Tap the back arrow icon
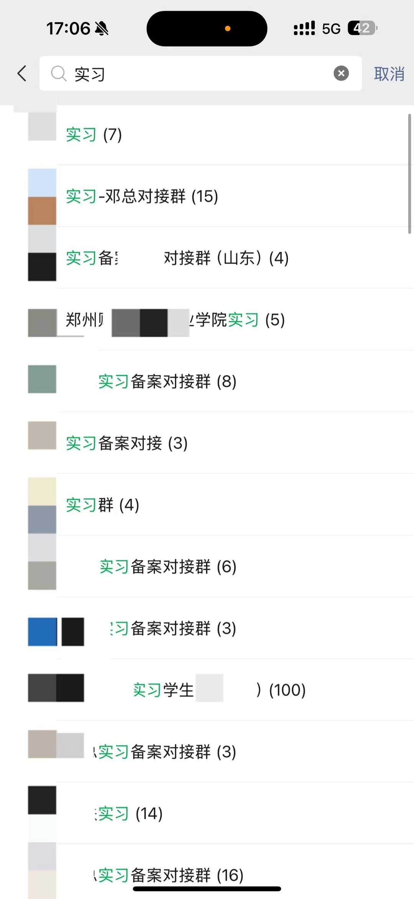Viewport: 414px width, 899px height. 22,73
